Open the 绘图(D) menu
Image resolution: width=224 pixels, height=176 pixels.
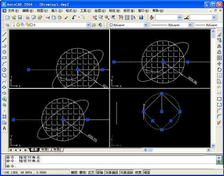click(x=99, y=11)
